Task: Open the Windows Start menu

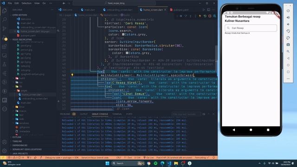Action: click(107, 163)
